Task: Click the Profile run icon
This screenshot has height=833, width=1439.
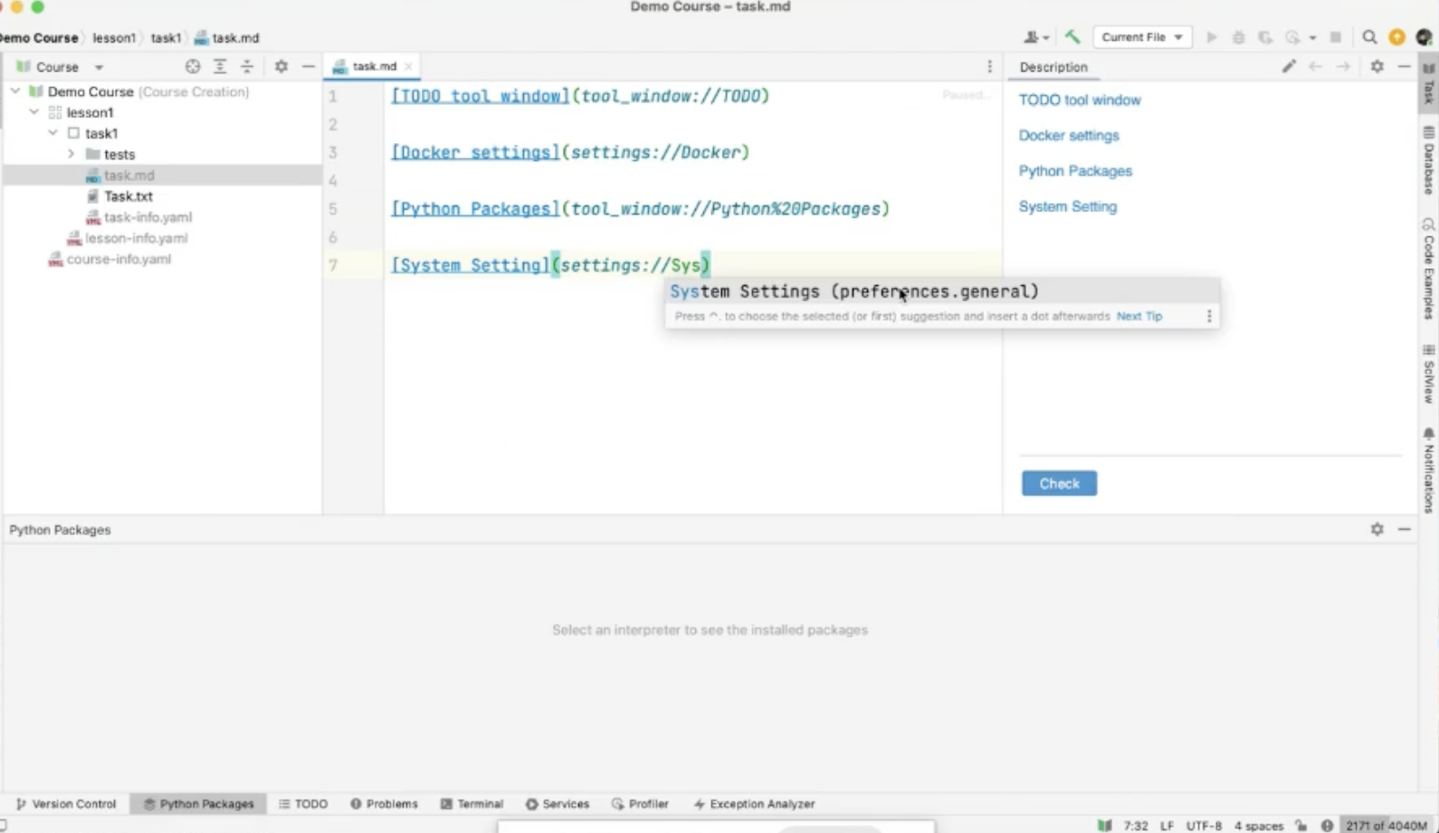Action: point(1292,37)
